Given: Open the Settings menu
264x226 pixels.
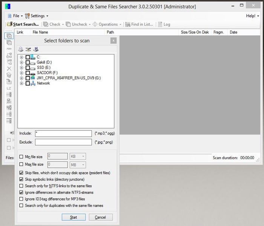Looking at the screenshot, I should coord(37,16).
